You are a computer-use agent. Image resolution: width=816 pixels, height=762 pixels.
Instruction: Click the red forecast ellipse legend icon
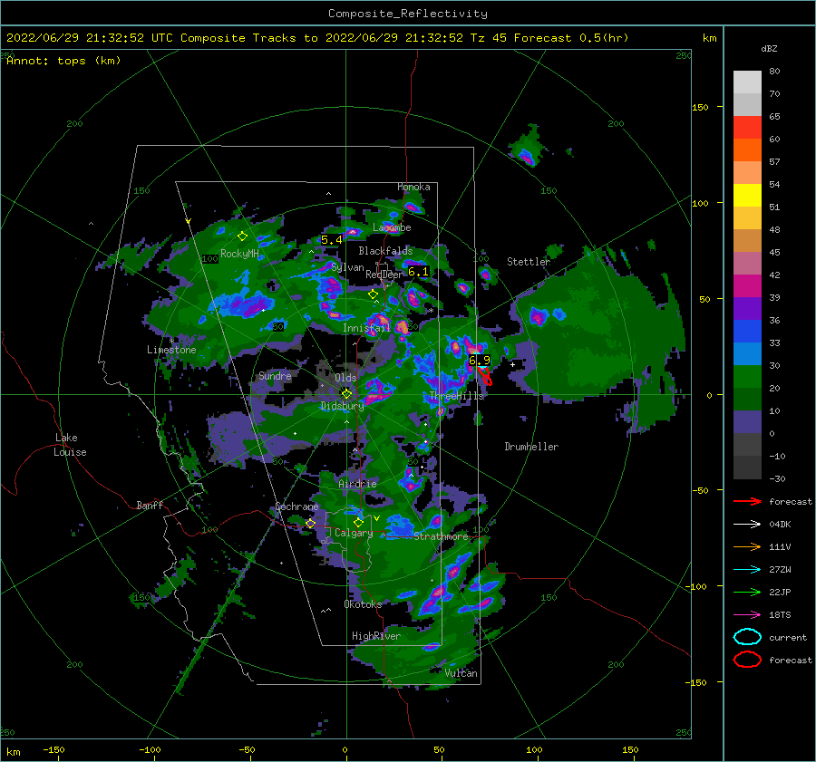(747, 660)
